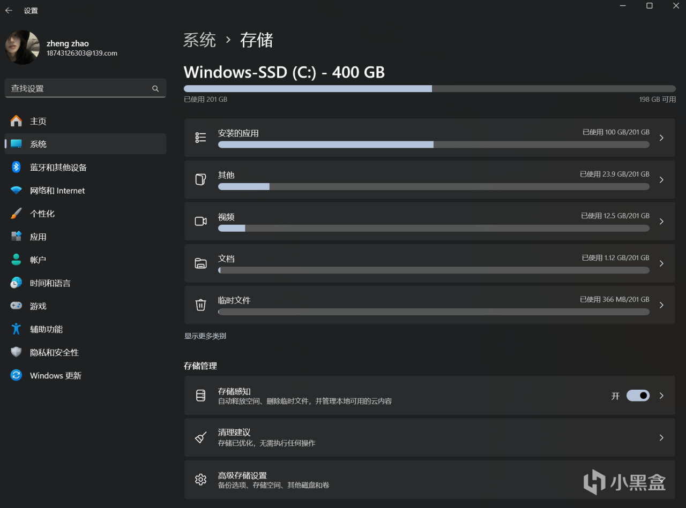The height and width of the screenshot is (508, 686).
Task: Click the network Wi-Fi icon in sidebar
Action: click(17, 191)
